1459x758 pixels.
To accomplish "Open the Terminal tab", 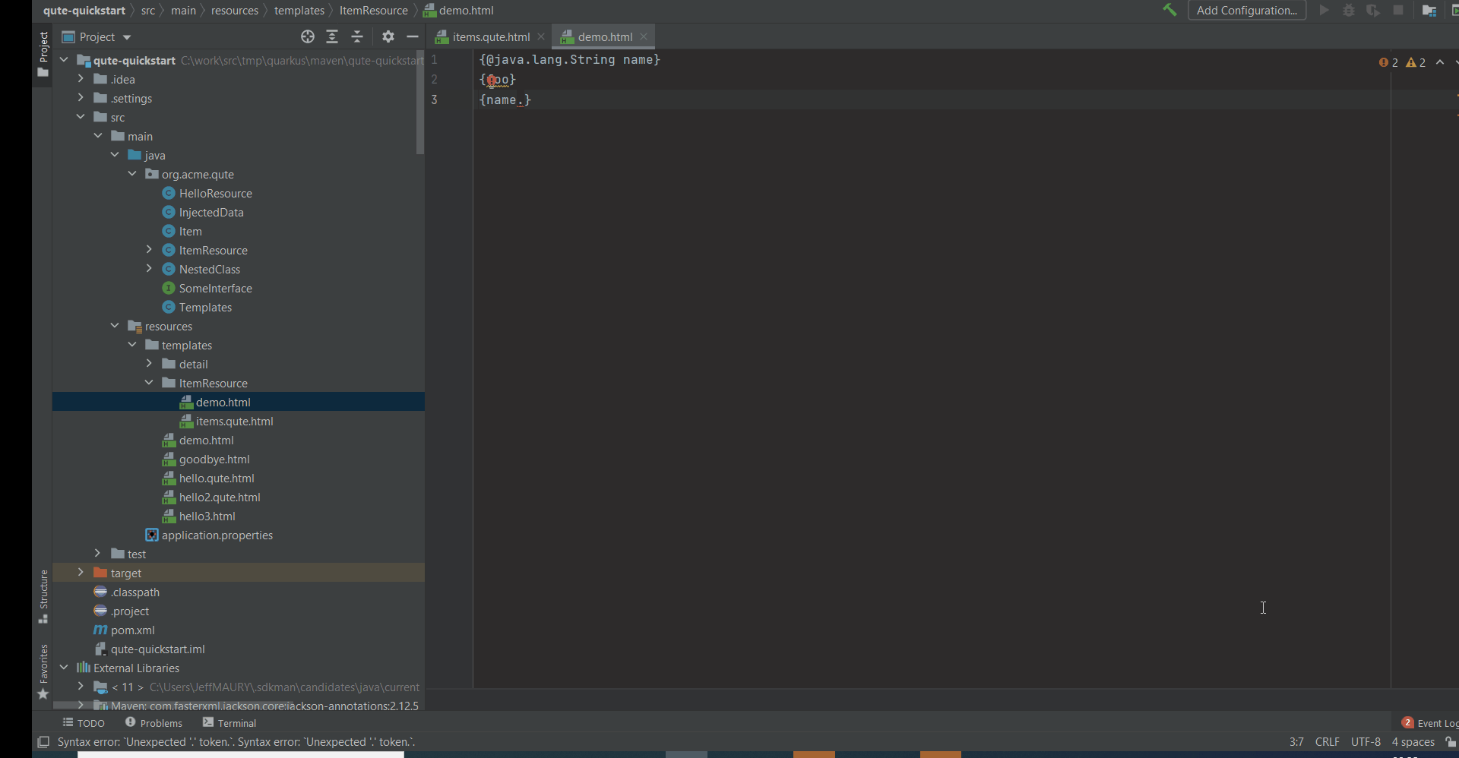I will point(236,722).
